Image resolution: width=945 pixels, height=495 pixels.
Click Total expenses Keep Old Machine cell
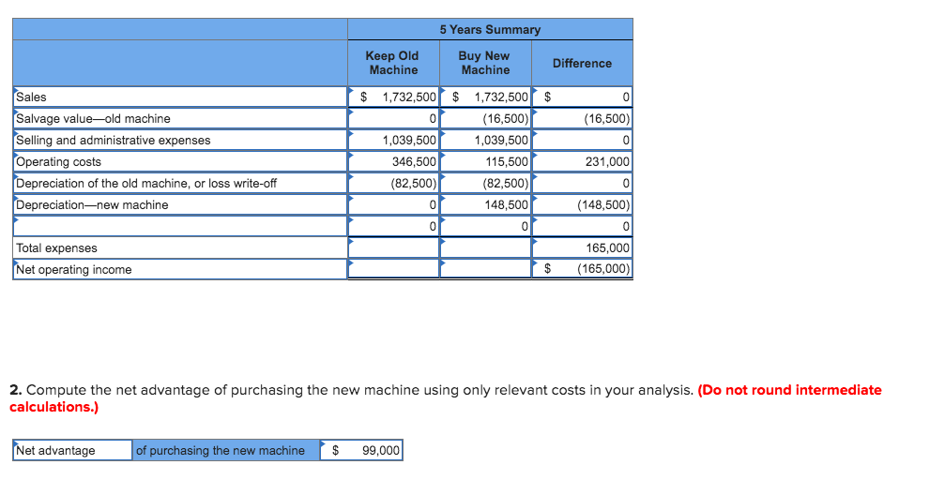tap(393, 248)
